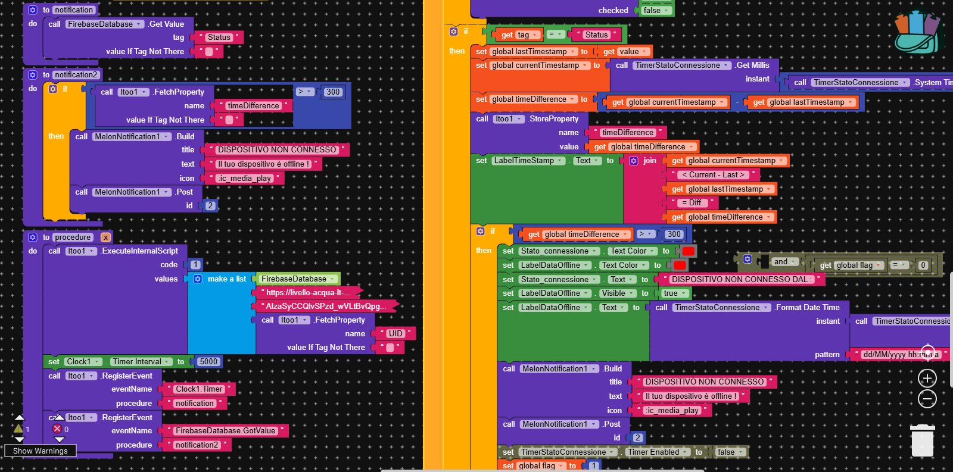Click the yellow warning triangle counter
The image size is (953, 472).
pos(18,429)
